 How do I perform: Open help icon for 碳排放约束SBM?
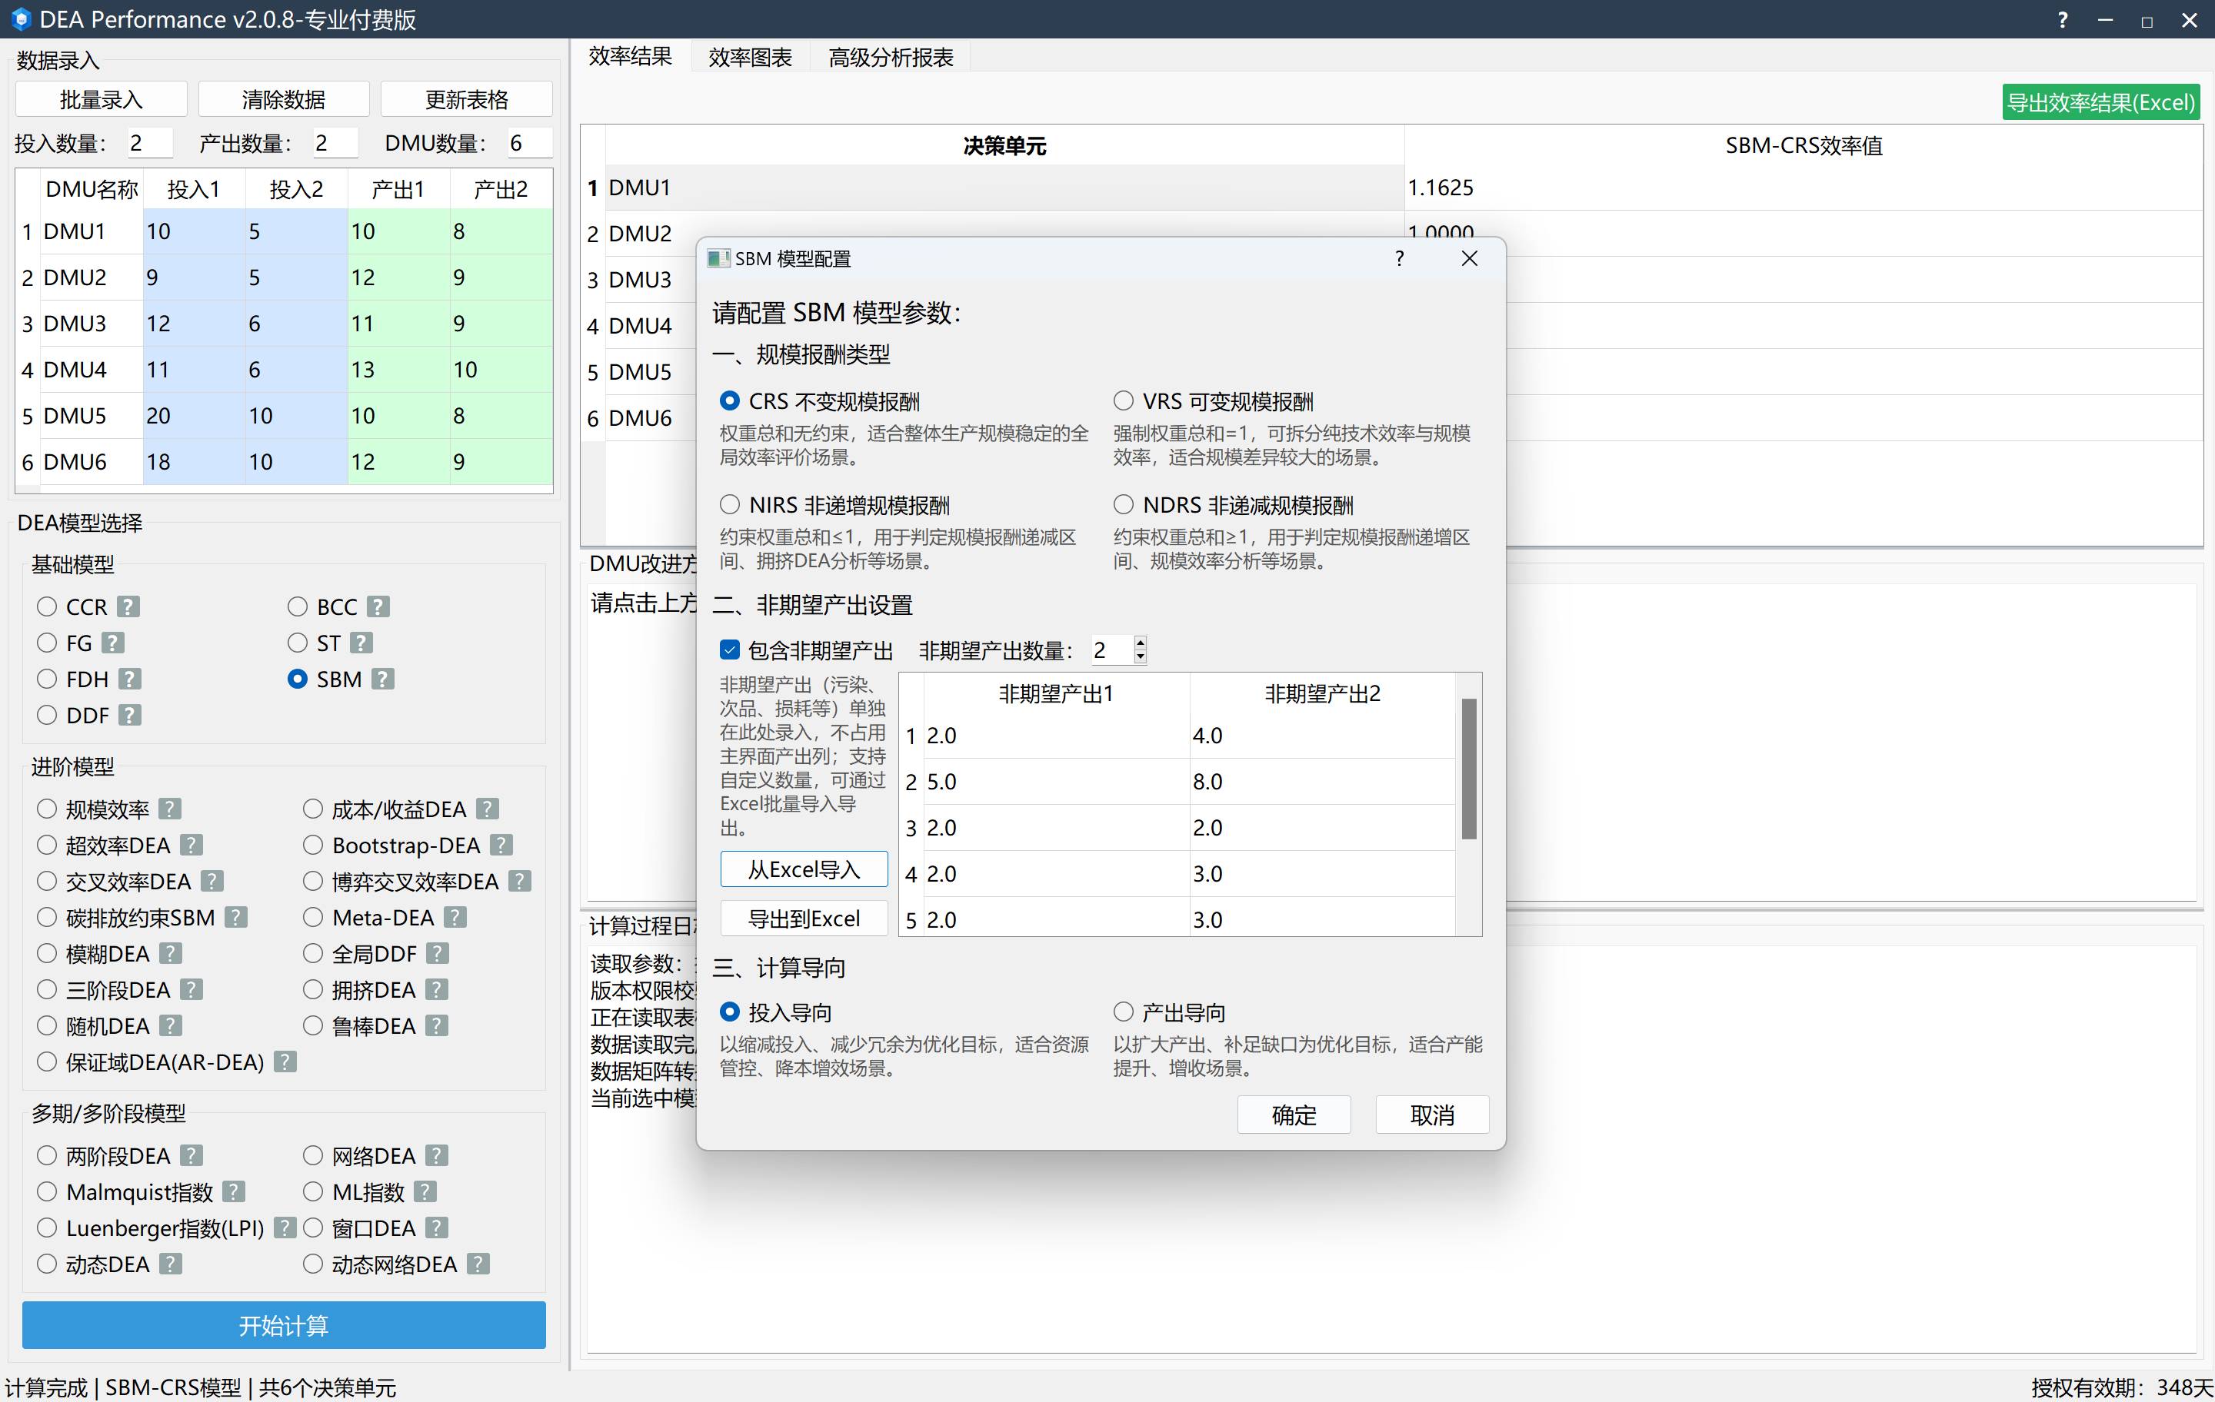pos(236,916)
